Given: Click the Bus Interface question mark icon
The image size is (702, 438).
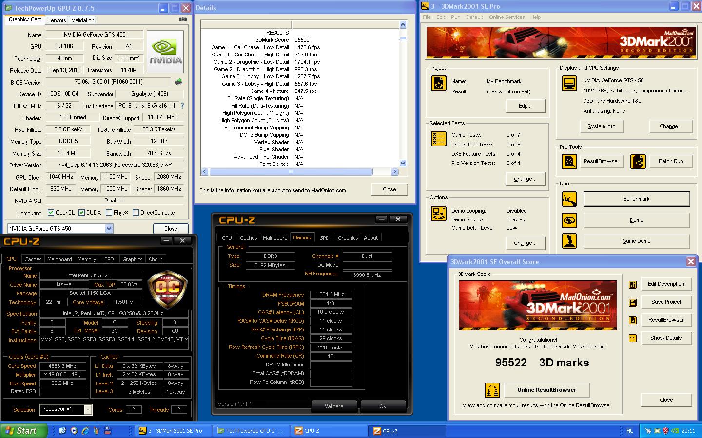Looking at the screenshot, I should coord(182,106).
